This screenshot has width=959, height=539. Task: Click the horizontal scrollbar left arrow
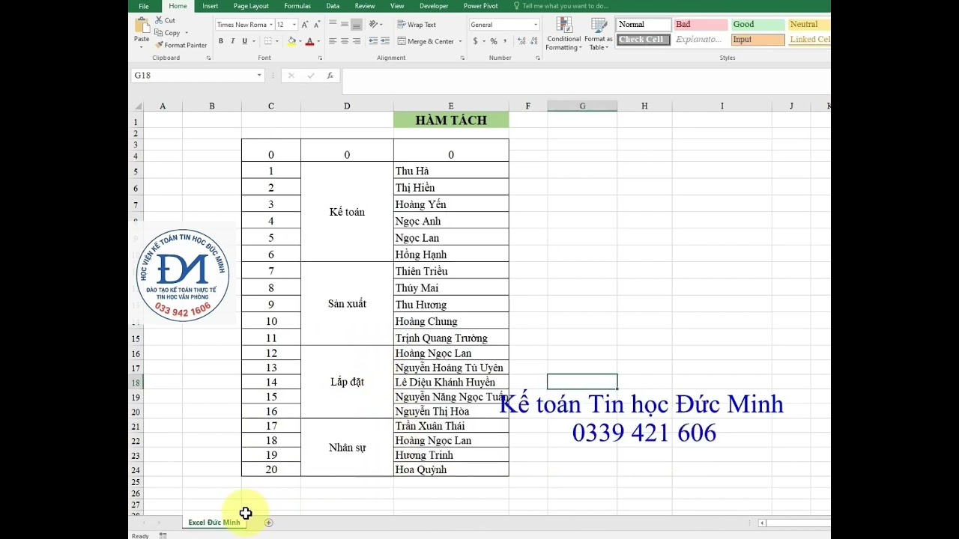(762, 523)
